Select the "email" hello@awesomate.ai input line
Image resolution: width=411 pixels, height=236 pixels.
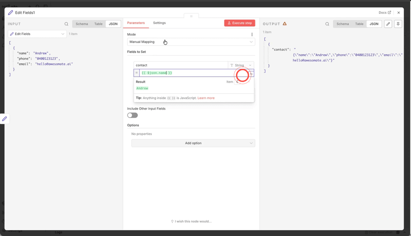tap(45, 64)
